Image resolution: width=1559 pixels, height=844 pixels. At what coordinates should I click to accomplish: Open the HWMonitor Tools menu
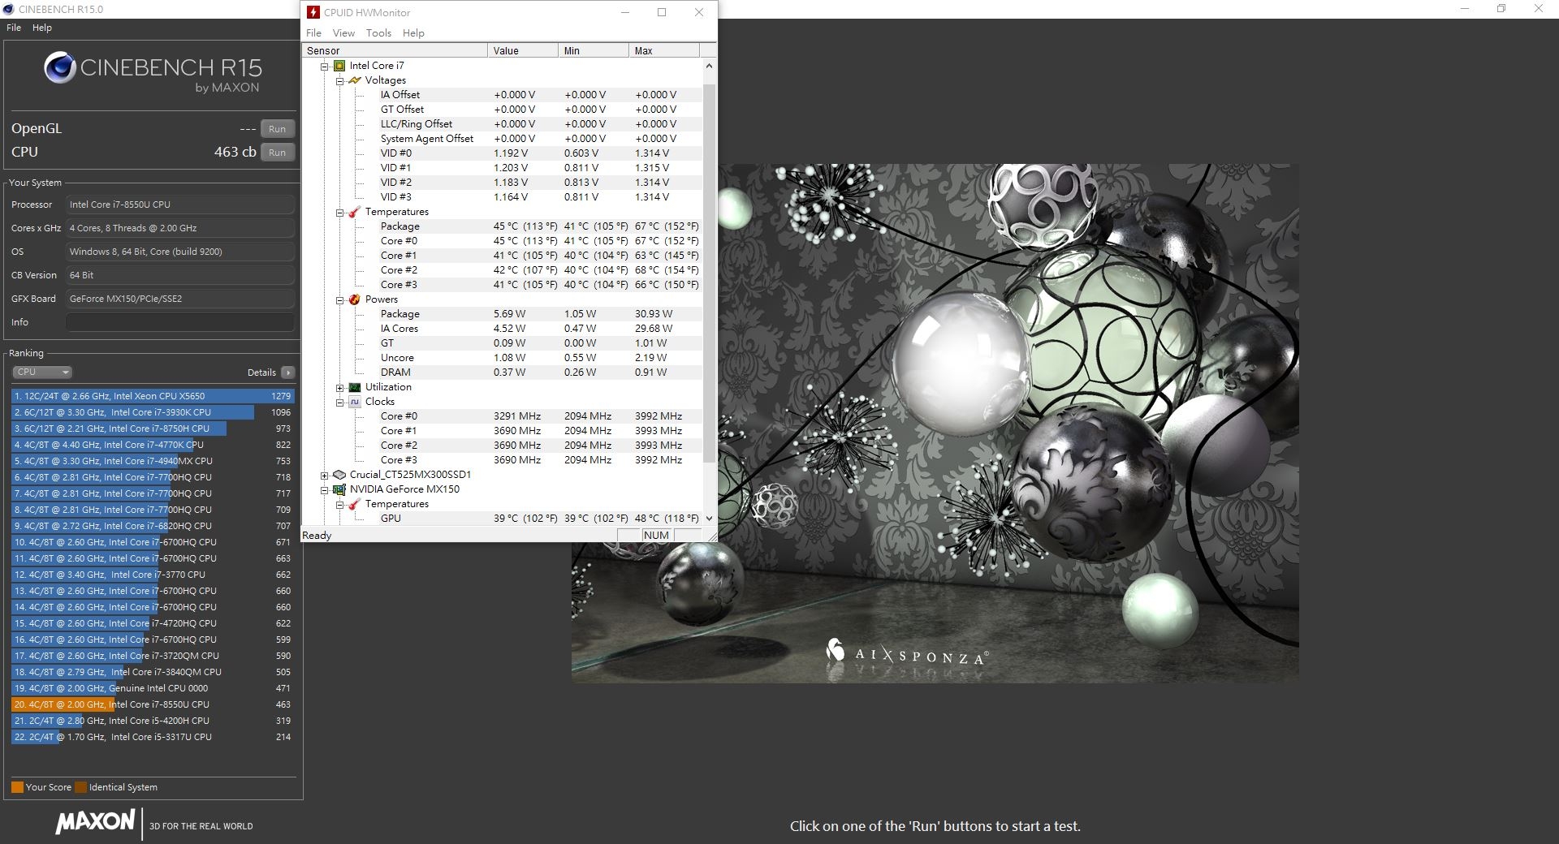tap(378, 33)
